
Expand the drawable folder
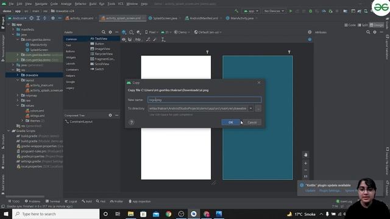[18, 75]
